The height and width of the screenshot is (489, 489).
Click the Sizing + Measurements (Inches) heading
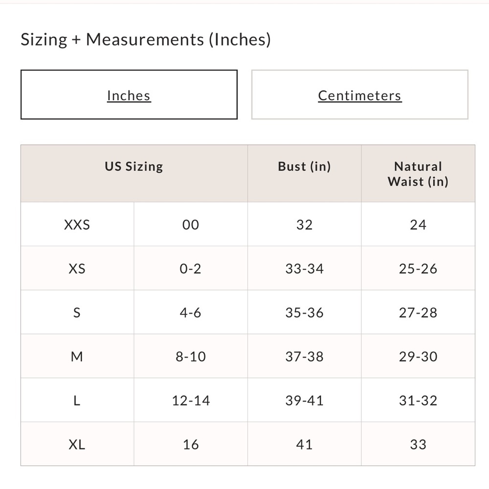click(x=146, y=40)
